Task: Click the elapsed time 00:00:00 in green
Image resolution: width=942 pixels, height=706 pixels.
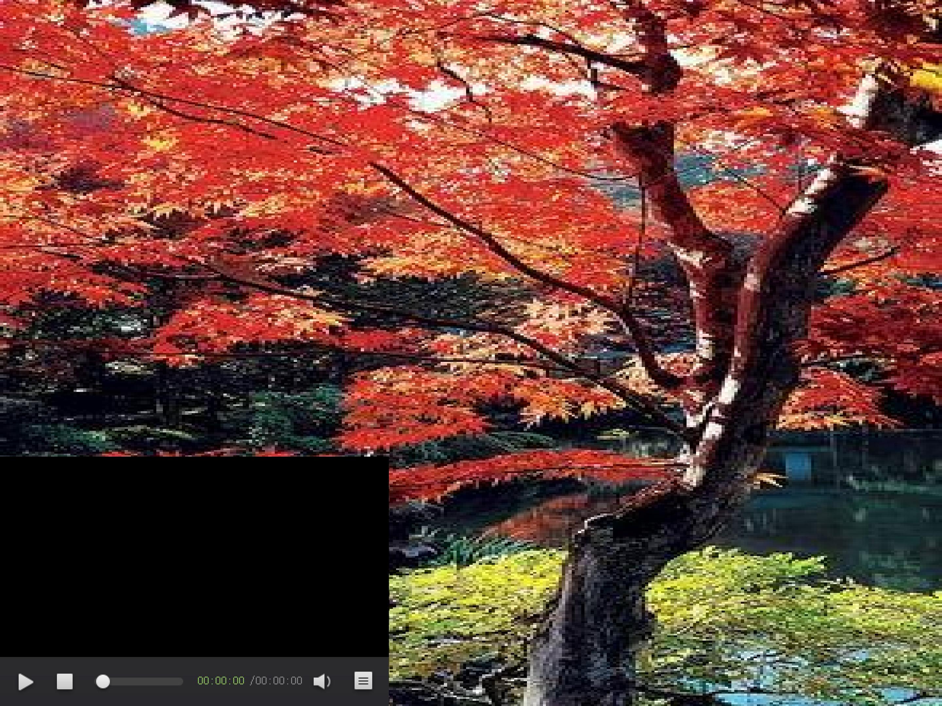Action: [x=220, y=681]
